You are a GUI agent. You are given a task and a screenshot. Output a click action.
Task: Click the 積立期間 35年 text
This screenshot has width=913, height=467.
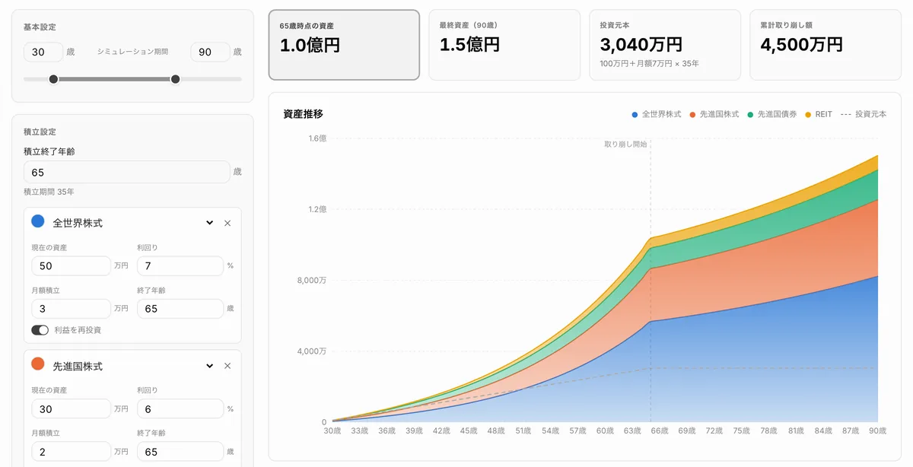pyautogui.click(x=49, y=192)
